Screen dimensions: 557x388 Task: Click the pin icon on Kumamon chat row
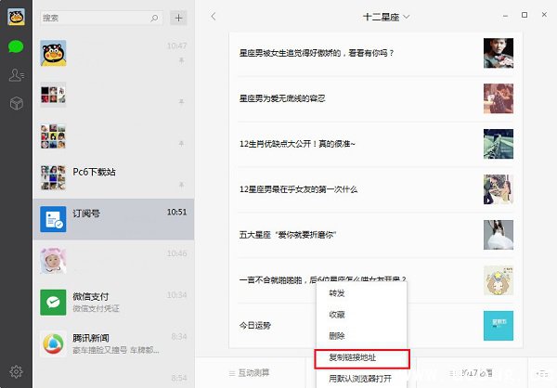point(182,60)
